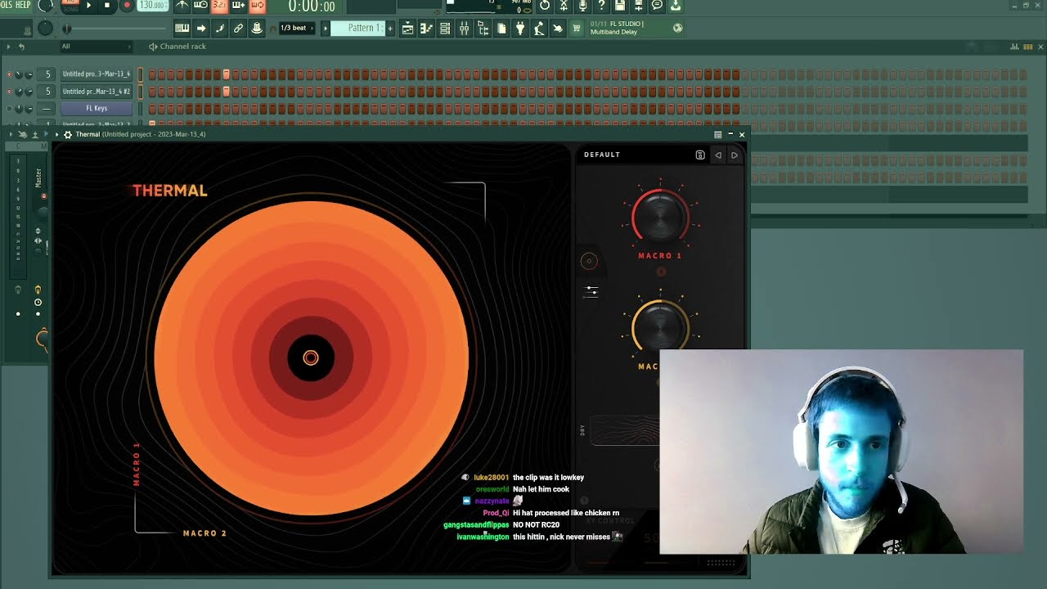The width and height of the screenshot is (1047, 589).
Task: Click the shopping cart content library icon
Action: [577, 28]
